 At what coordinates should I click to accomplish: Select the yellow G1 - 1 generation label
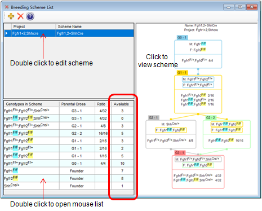182,72
